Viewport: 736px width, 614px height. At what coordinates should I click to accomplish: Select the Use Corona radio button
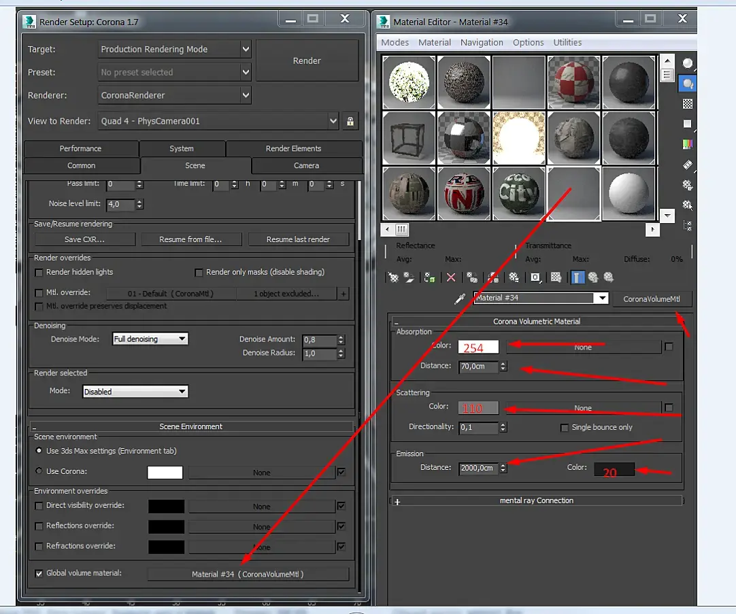coord(39,471)
